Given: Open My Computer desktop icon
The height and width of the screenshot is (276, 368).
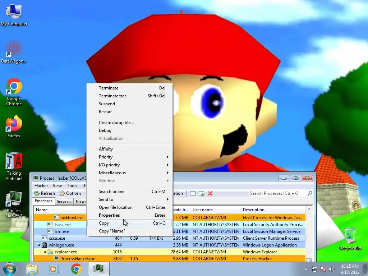Looking at the screenshot, I should click(x=14, y=15).
